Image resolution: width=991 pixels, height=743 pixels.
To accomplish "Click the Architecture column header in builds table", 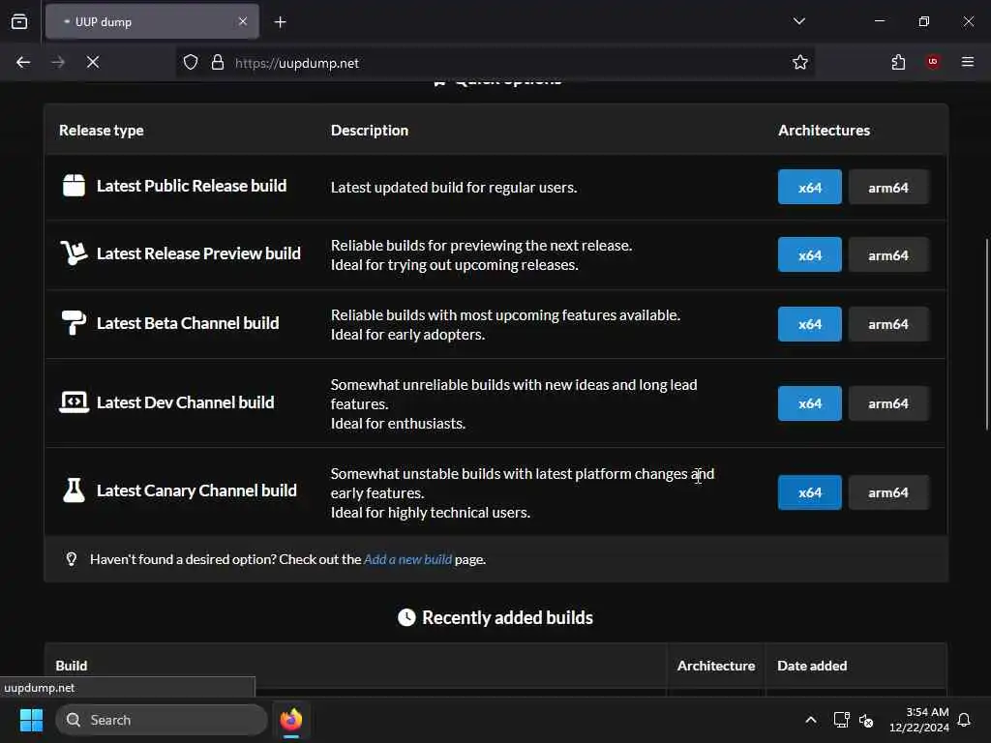I will pyautogui.click(x=716, y=666).
